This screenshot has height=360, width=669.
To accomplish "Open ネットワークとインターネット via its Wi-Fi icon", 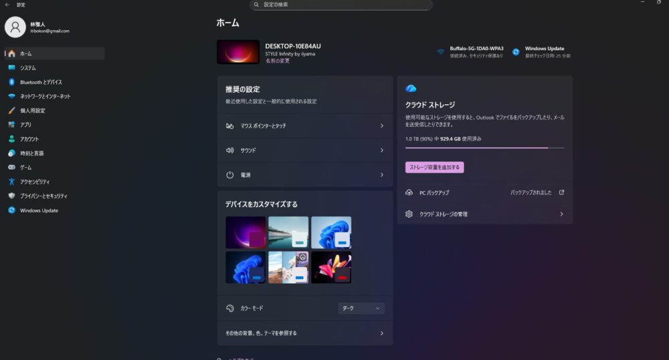I will [11, 96].
